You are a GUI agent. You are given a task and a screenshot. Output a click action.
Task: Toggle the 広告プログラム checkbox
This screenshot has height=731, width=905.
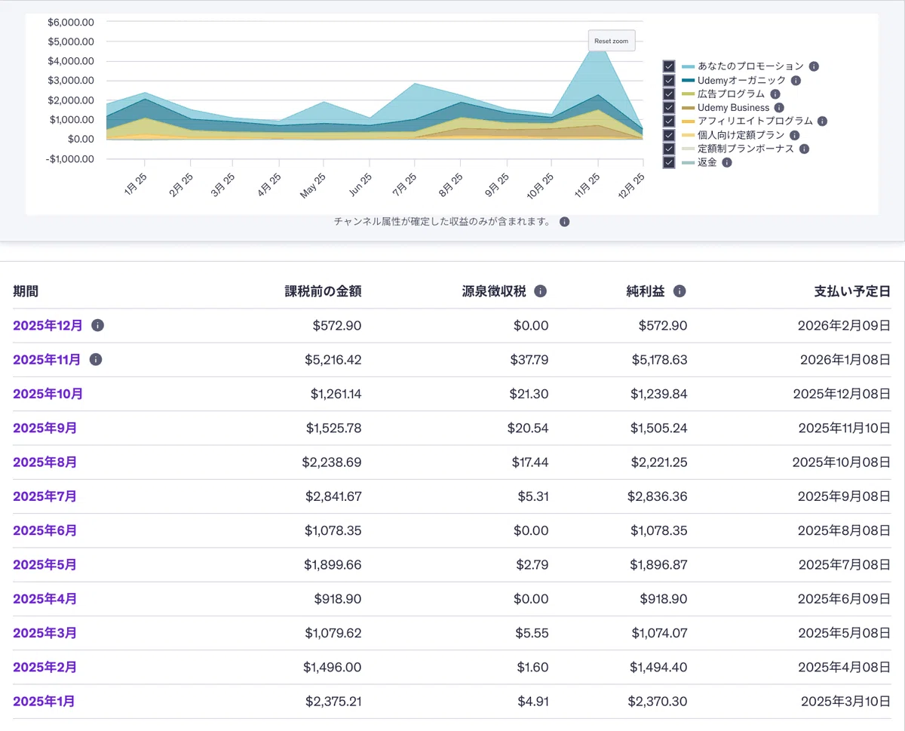pyautogui.click(x=669, y=94)
